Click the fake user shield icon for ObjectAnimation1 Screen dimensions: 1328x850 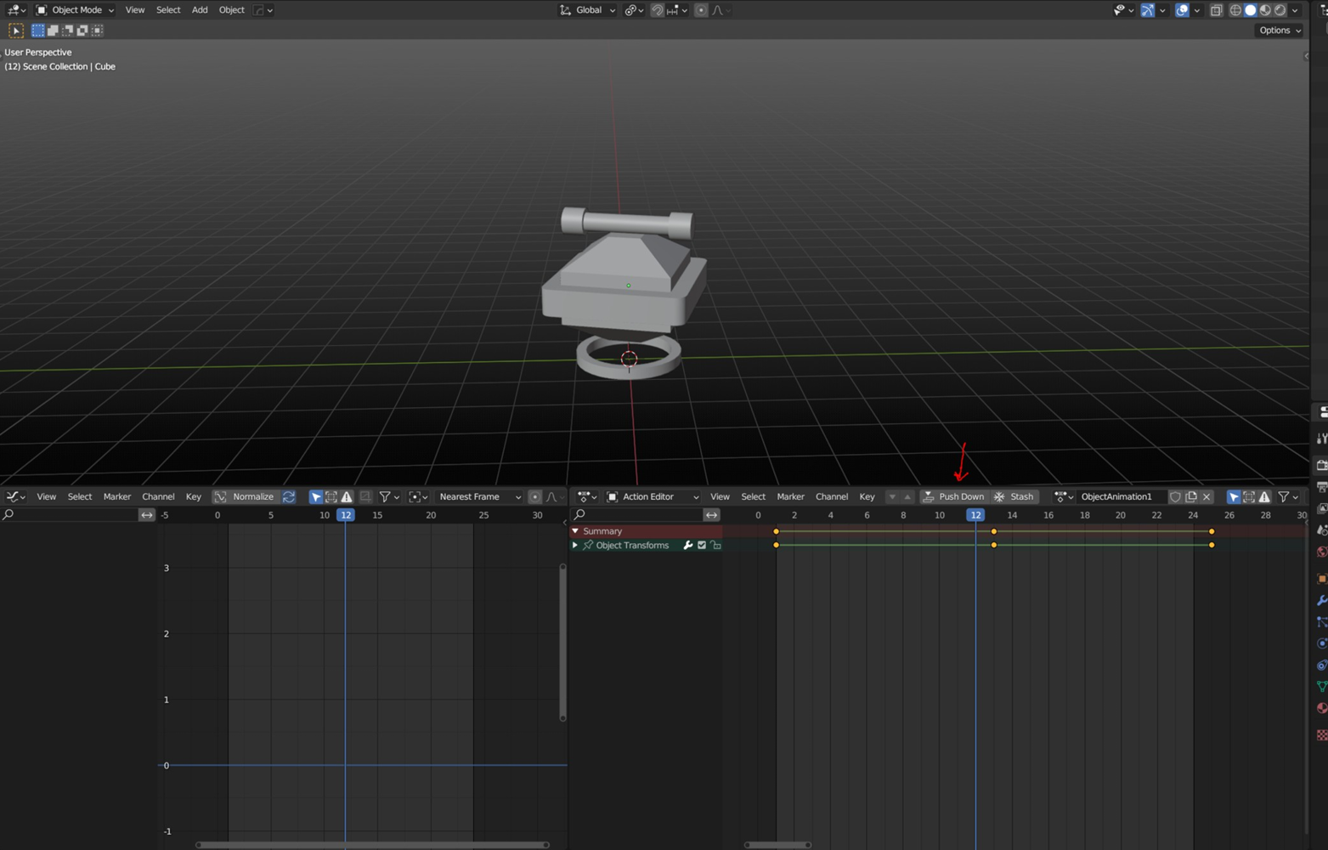(x=1175, y=496)
